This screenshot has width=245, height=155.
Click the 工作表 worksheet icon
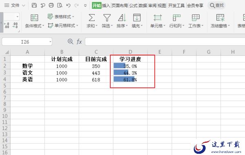click(x=196, y=17)
